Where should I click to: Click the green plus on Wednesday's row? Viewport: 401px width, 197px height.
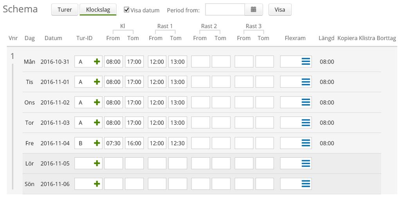[x=97, y=102]
